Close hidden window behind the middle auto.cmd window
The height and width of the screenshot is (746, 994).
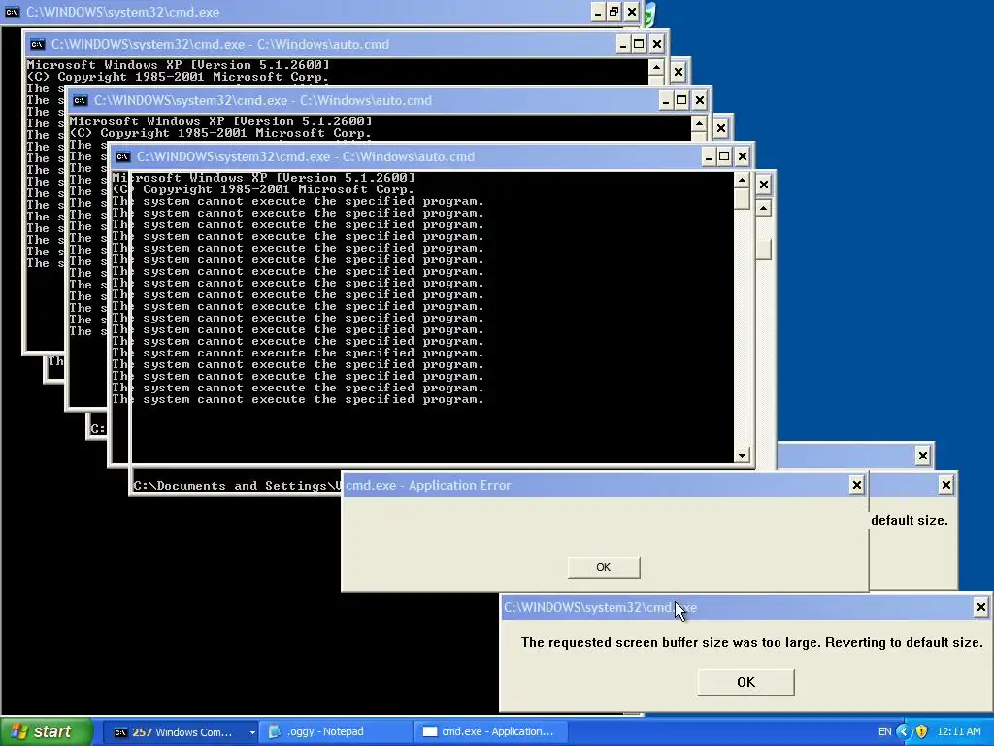721,128
